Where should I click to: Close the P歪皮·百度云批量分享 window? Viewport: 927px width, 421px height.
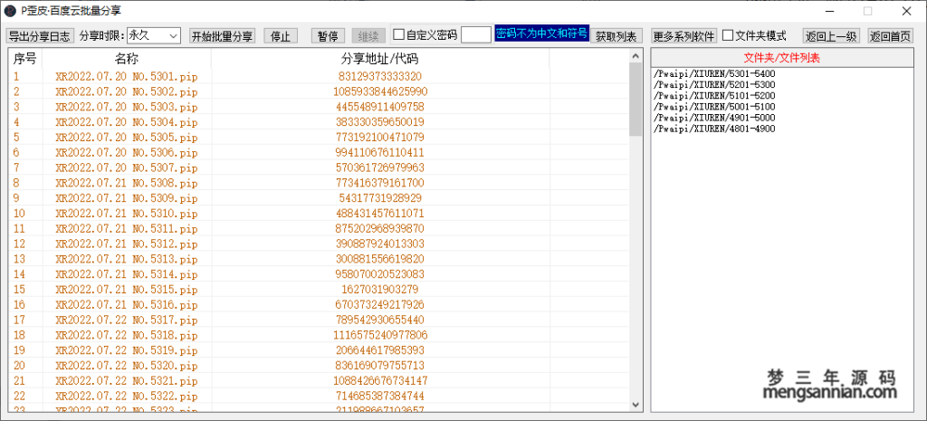pyautogui.click(x=906, y=10)
